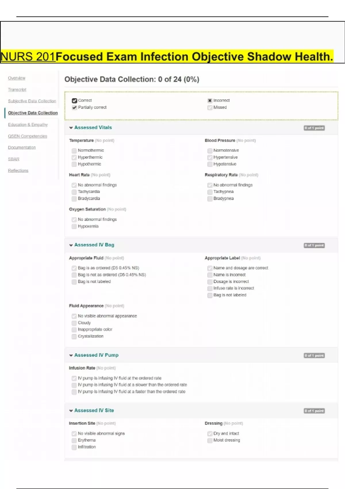
Task: Tick Erythema under Insertion Site
Action: pyautogui.click(x=74, y=440)
